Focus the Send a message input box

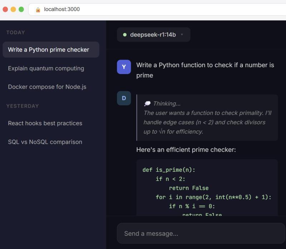200,234
